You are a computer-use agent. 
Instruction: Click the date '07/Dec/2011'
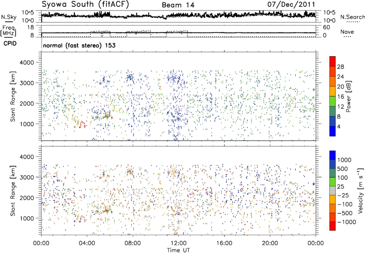pos(291,5)
